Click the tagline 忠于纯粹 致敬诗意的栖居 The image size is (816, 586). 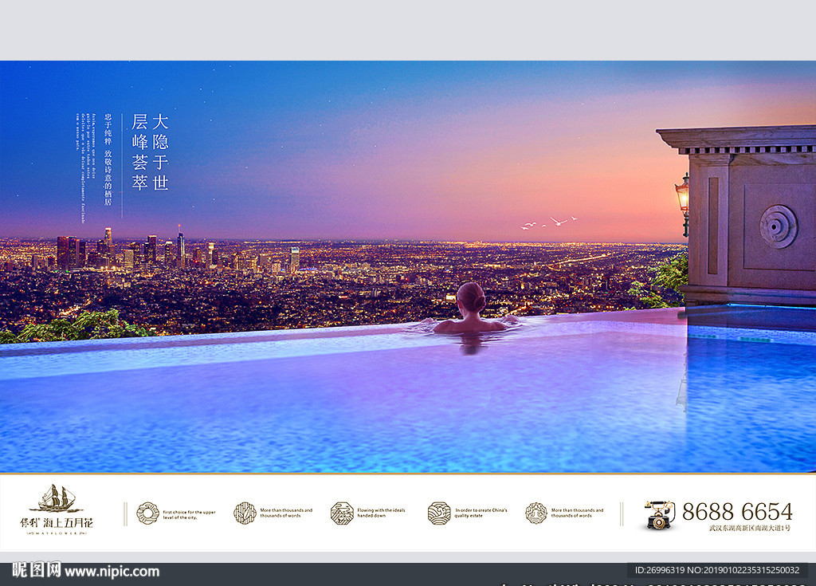[108, 158]
